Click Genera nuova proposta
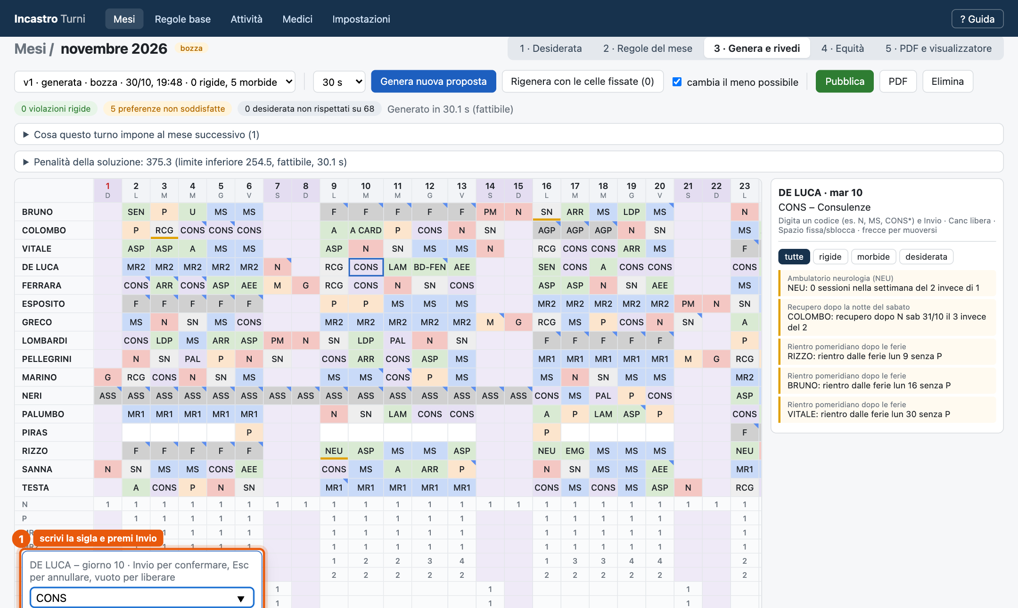The image size is (1018, 608). [x=433, y=81]
